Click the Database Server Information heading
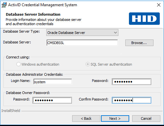 [x=33, y=14]
